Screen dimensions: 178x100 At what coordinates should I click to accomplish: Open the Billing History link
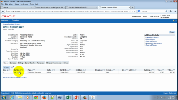(x=150, y=39)
